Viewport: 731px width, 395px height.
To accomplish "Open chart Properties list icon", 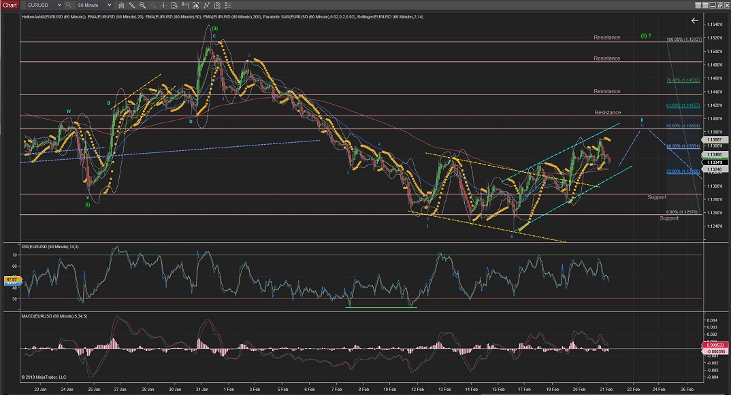I will (227, 5).
